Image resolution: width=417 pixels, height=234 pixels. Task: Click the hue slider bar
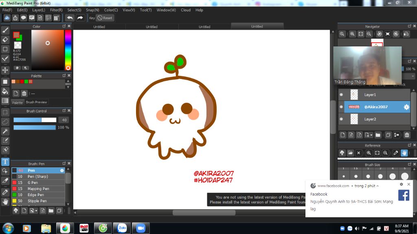click(x=68, y=50)
